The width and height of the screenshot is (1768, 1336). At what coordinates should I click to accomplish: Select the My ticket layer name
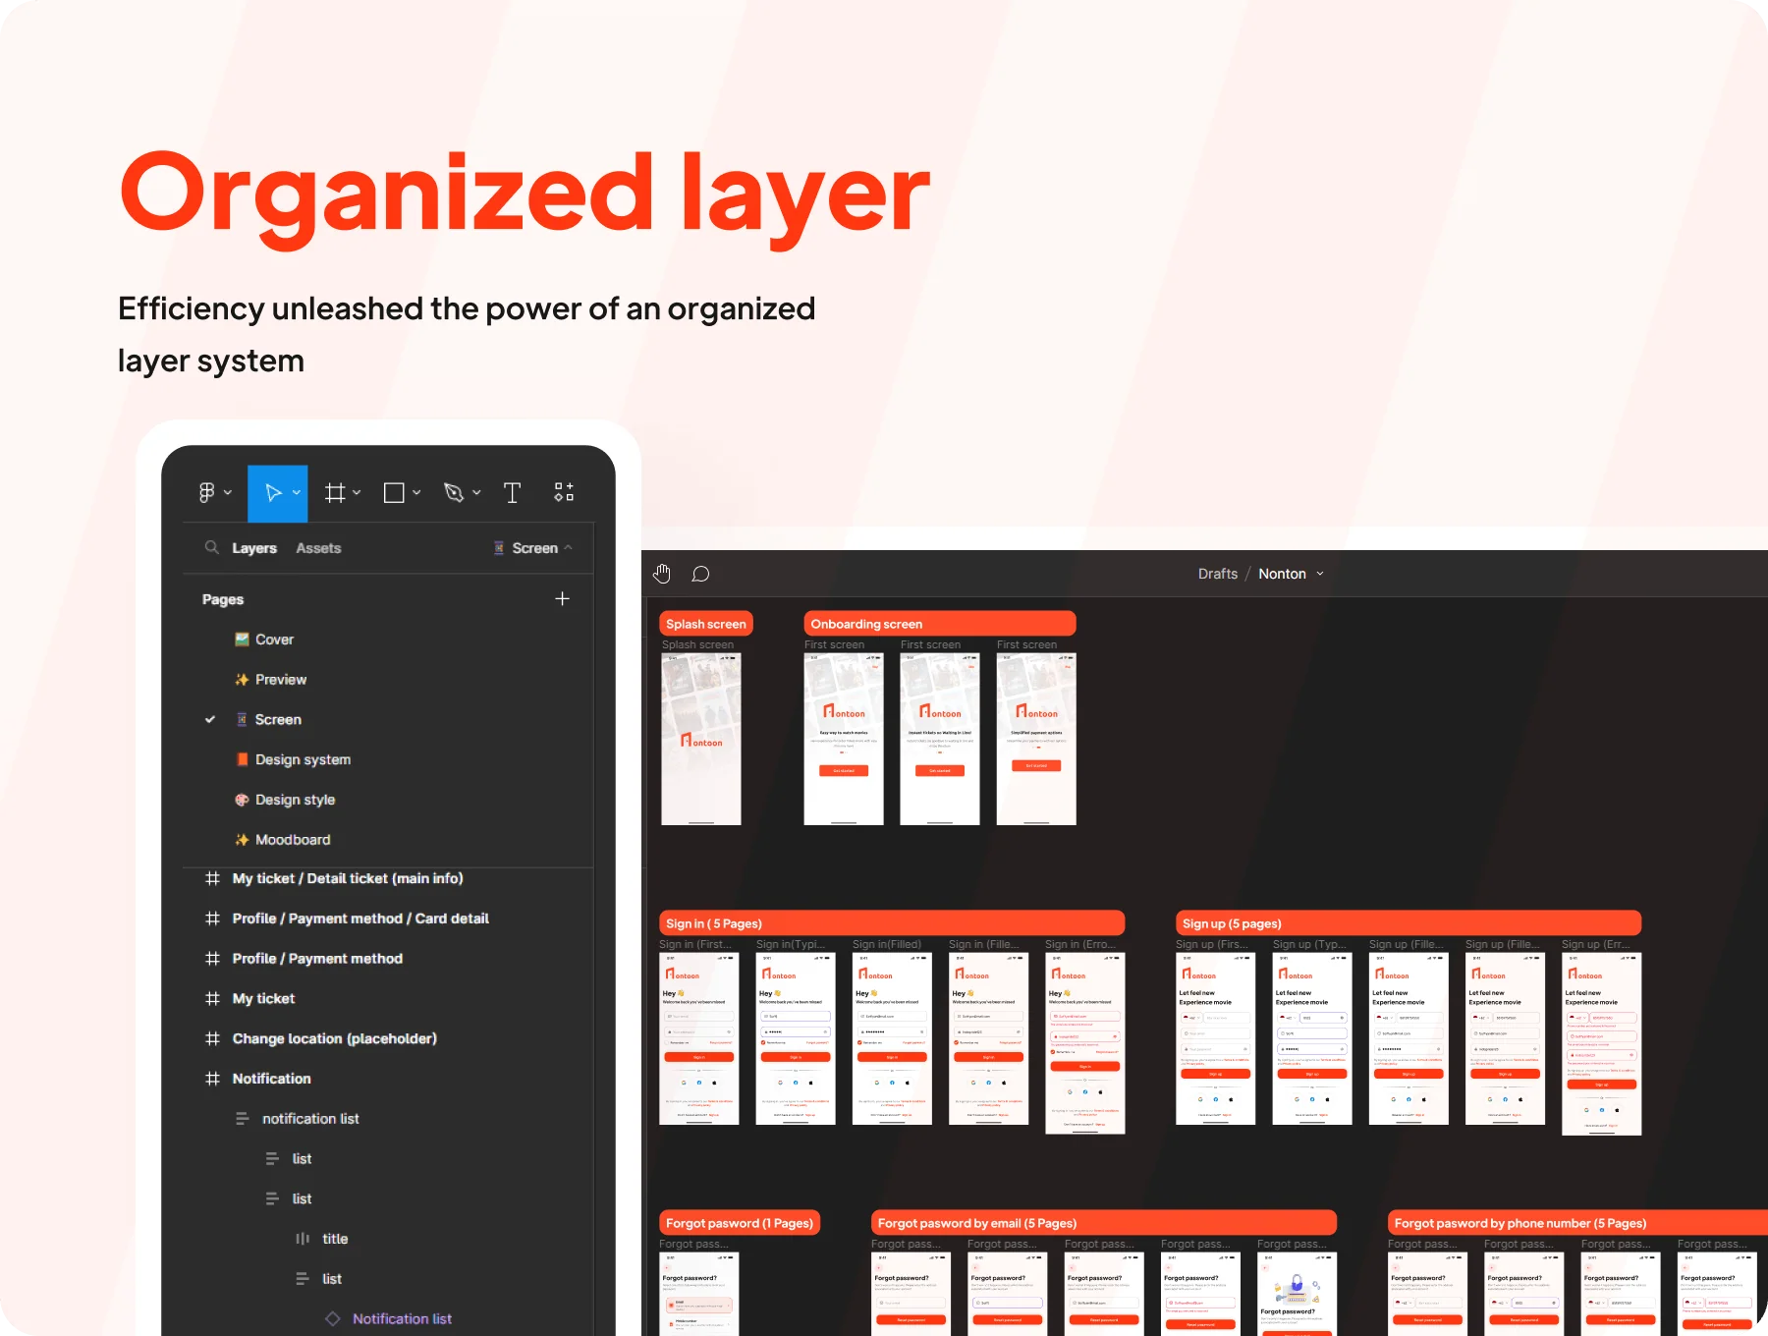263,999
